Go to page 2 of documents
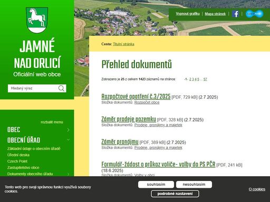This screenshot has width=270, height=202. 190,79
